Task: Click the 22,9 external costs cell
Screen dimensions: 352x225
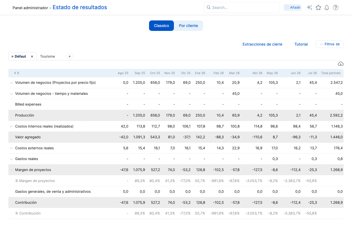Action: click(x=236, y=148)
